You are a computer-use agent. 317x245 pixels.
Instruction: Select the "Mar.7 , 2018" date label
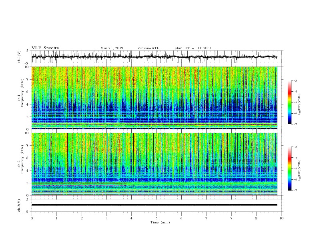(x=112, y=48)
